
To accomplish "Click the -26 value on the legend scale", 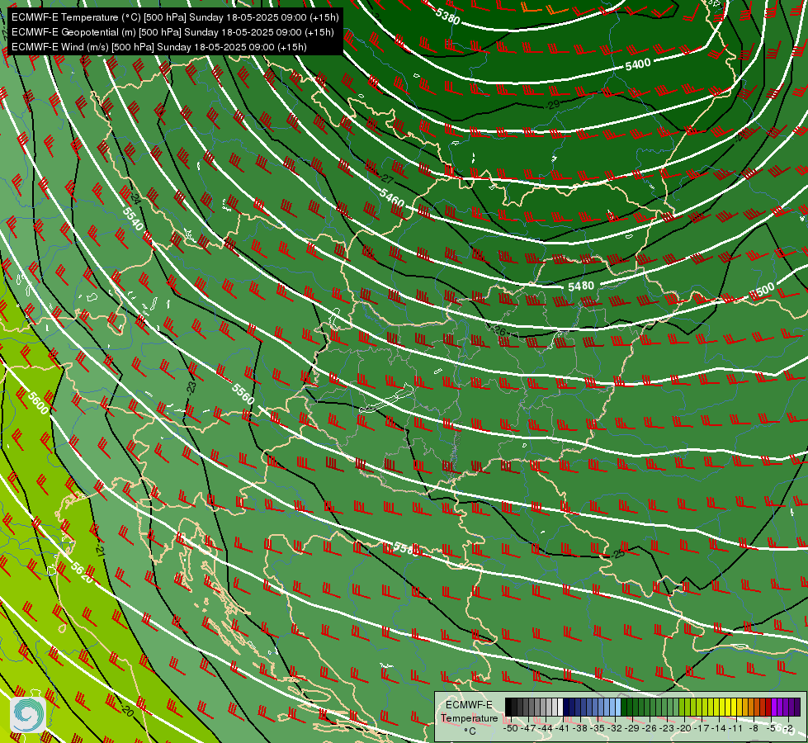I will pos(650,728).
